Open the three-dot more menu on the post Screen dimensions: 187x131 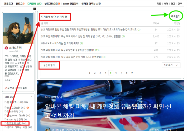coord(176,129)
